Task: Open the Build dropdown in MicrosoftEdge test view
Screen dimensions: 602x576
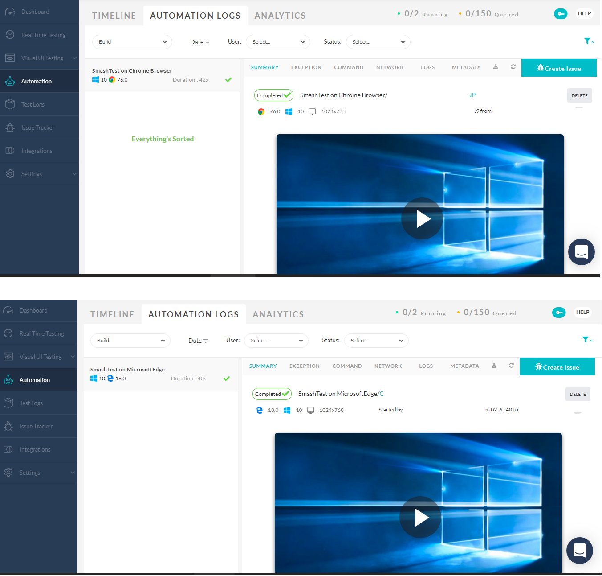Action: pyautogui.click(x=130, y=341)
